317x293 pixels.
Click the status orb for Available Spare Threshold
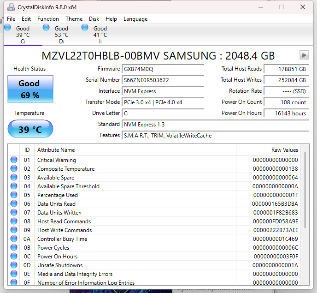[14, 186]
